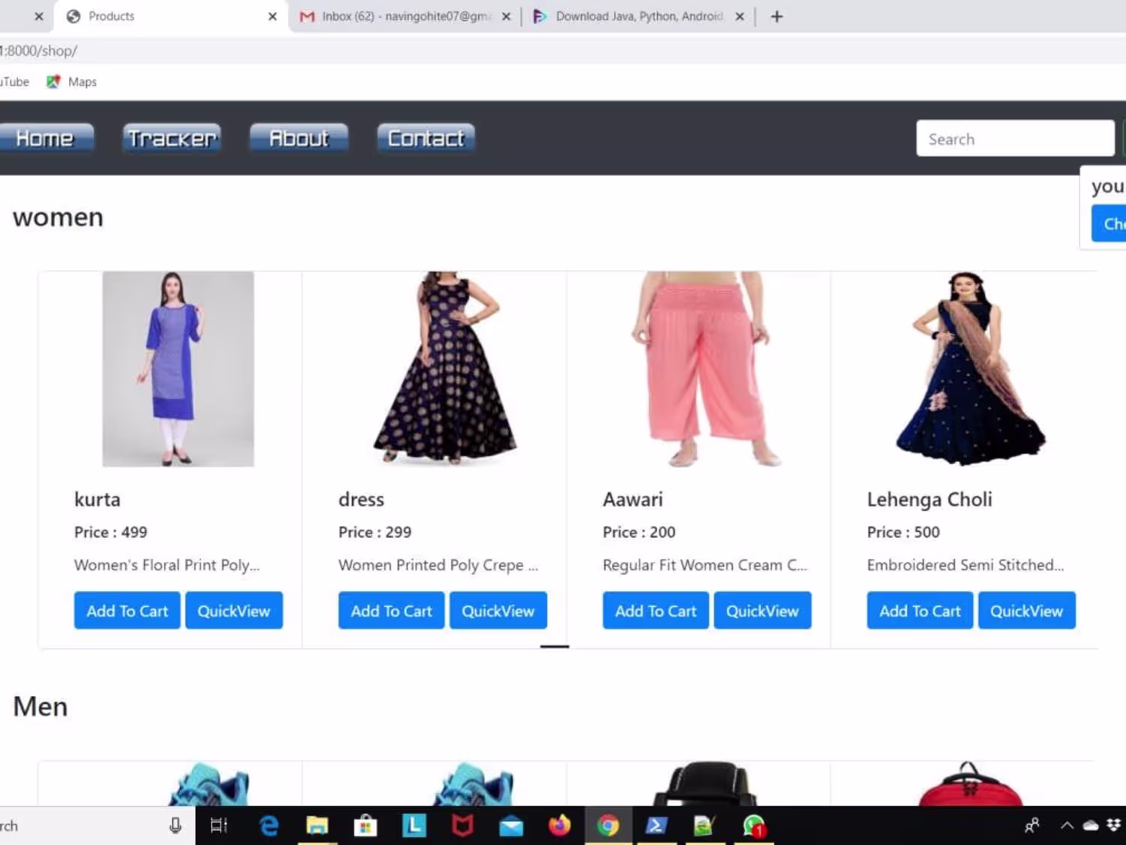Screen dimensions: 1126x845
Task: Open QuickView for Aawari
Action: 763,611
